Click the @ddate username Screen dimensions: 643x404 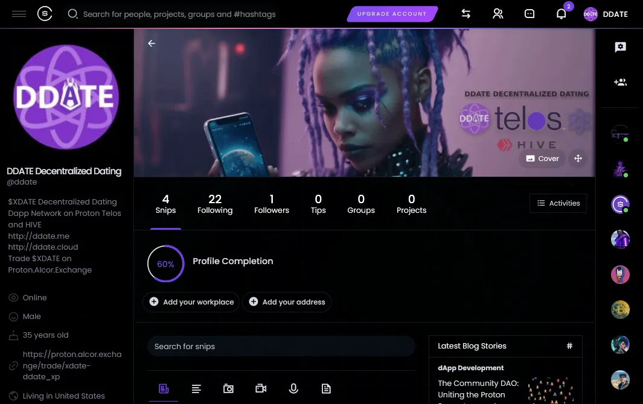click(x=22, y=182)
